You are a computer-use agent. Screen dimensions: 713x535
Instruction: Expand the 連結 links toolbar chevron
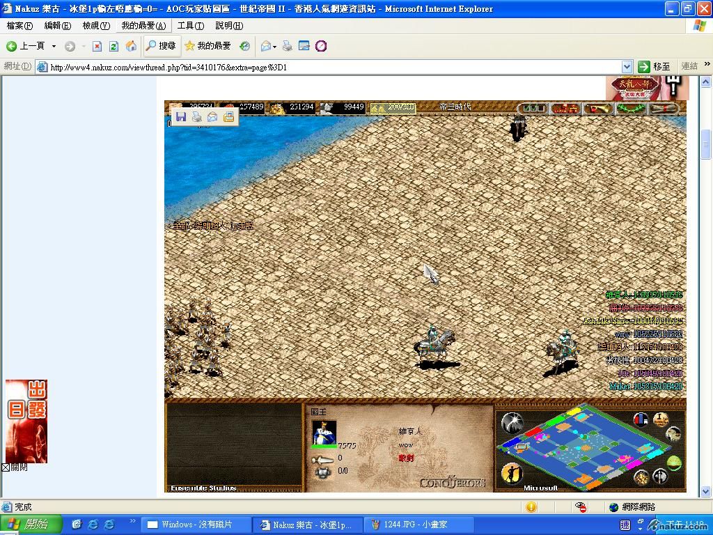707,65
